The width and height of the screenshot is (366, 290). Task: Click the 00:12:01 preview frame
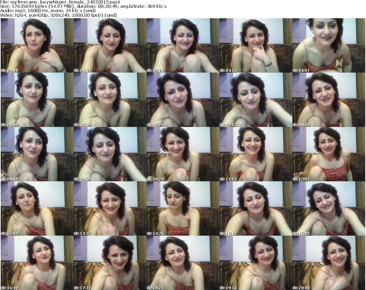coord(329,154)
